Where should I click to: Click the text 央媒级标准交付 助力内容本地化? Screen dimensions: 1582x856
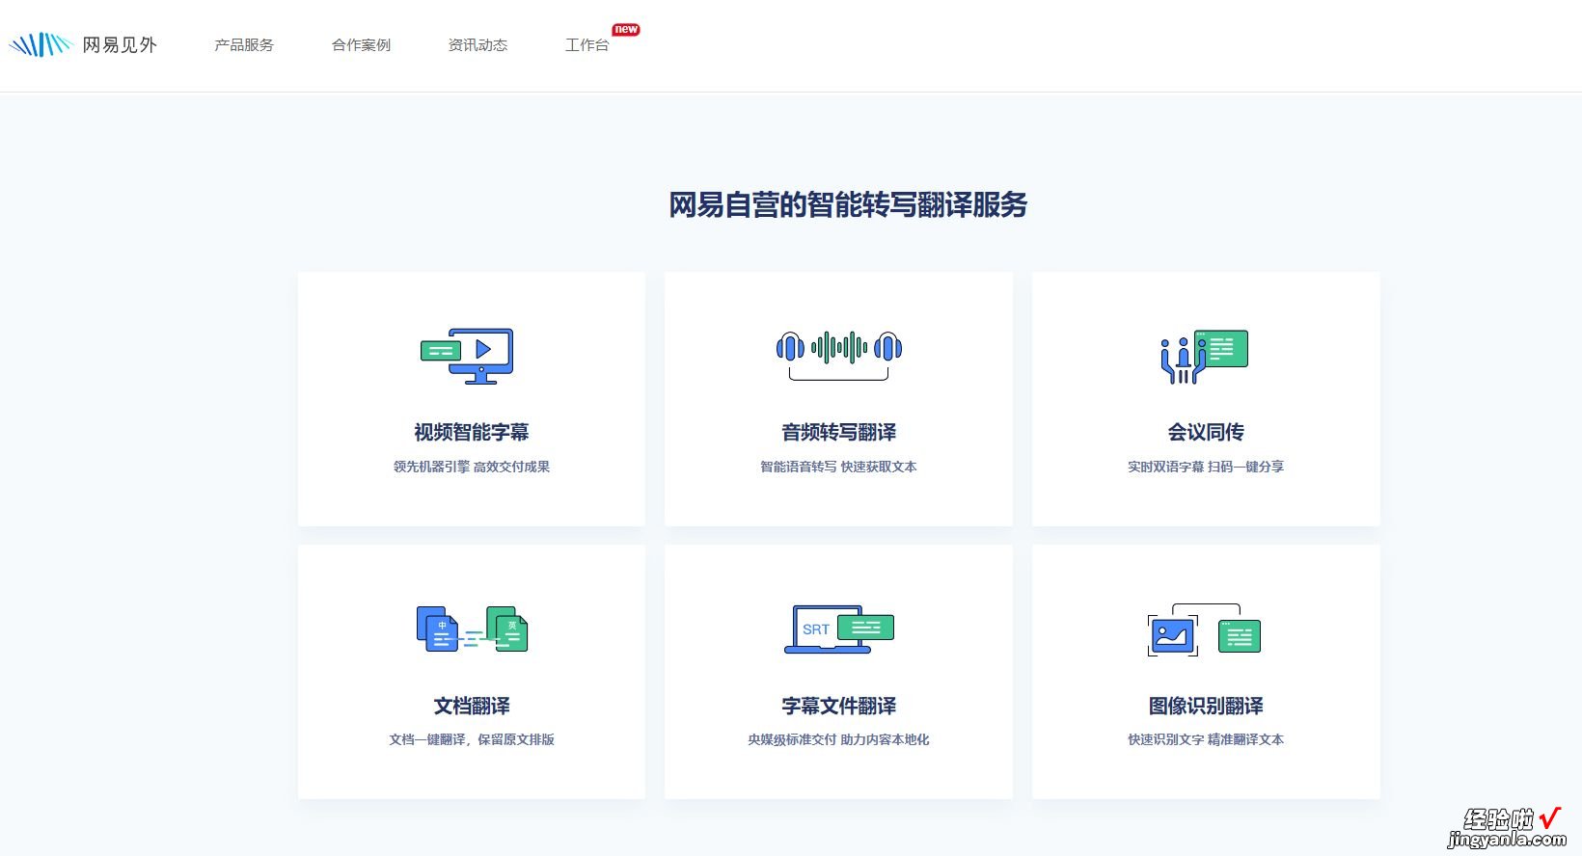839,739
